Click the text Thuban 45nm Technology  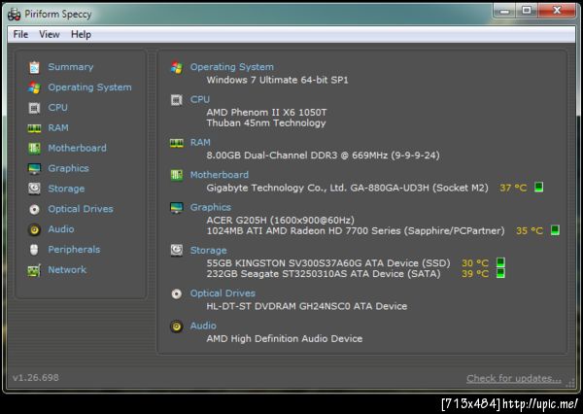point(266,123)
